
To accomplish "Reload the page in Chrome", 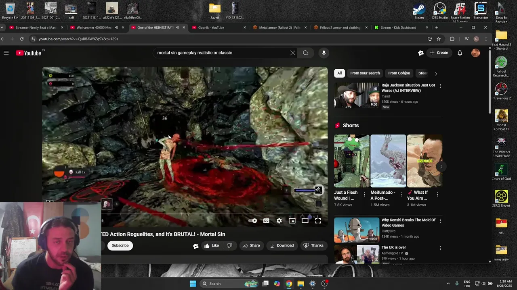I will [22, 39].
